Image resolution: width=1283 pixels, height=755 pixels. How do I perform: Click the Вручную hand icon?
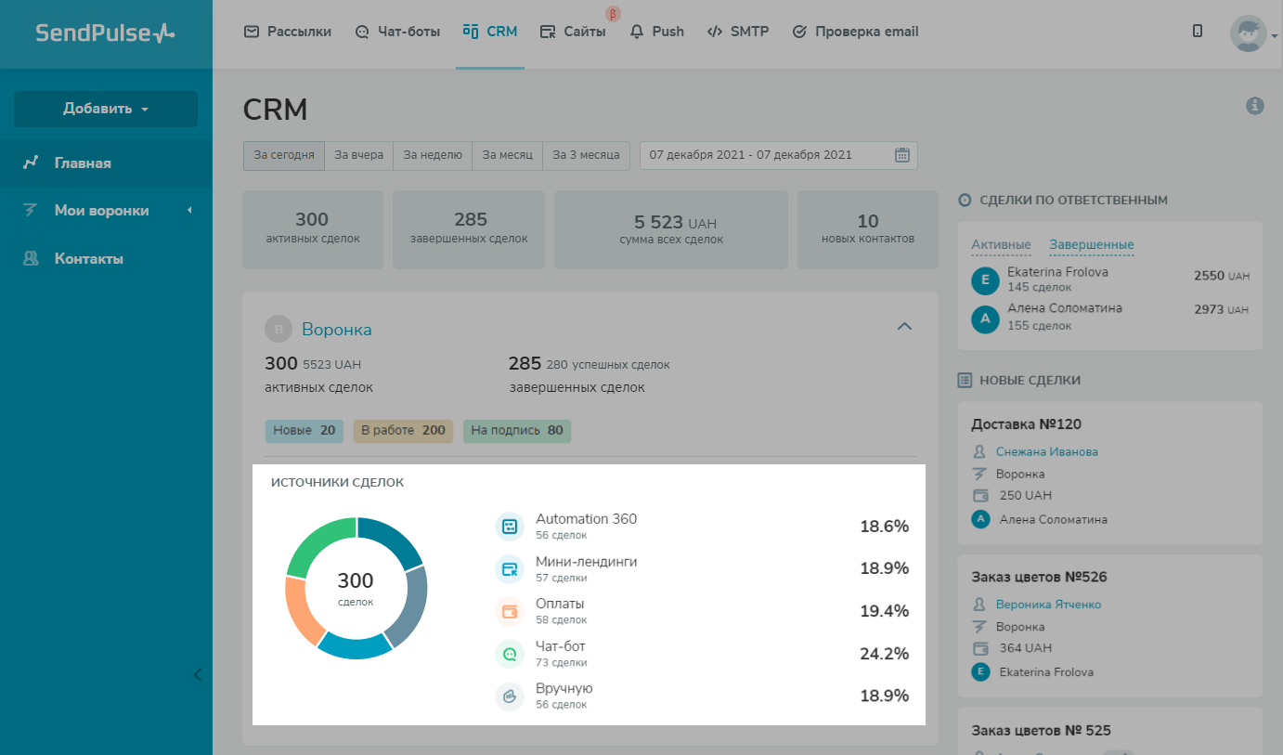point(510,696)
